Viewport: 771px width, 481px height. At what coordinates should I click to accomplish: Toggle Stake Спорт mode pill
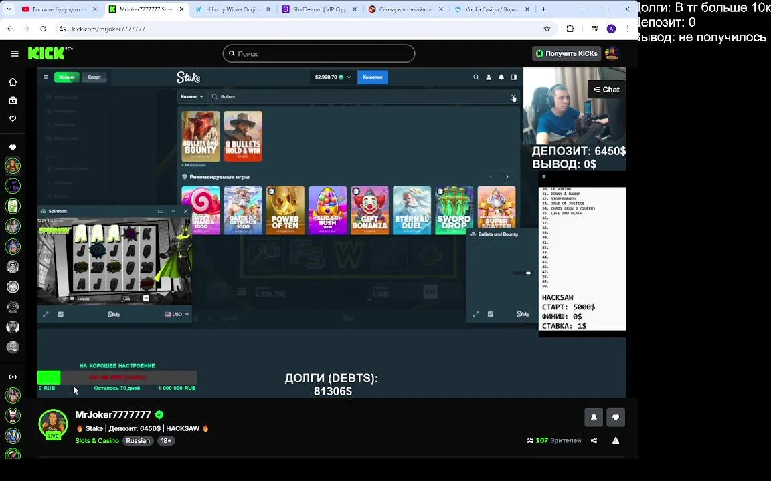(94, 77)
